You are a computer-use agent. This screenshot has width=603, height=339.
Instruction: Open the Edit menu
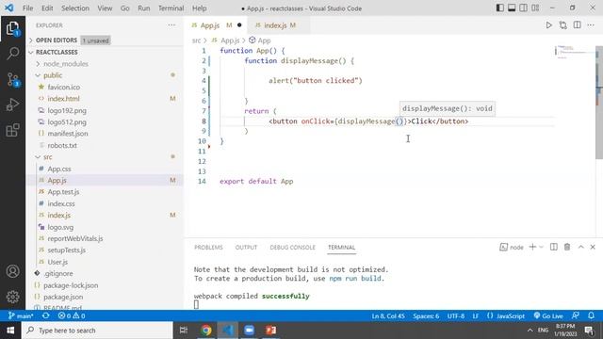click(x=47, y=8)
